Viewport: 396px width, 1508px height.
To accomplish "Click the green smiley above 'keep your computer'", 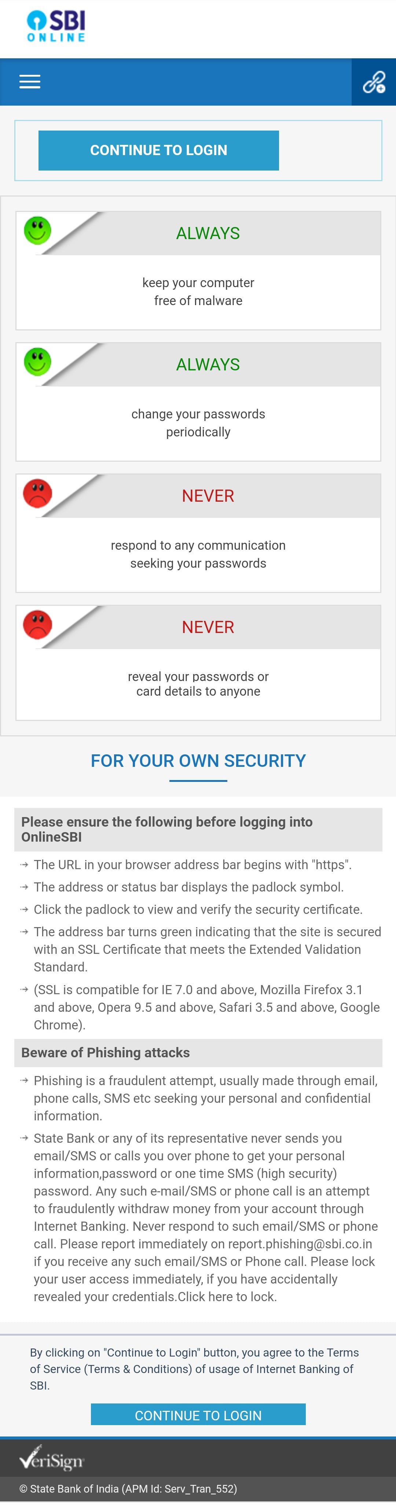I will coord(37,230).
